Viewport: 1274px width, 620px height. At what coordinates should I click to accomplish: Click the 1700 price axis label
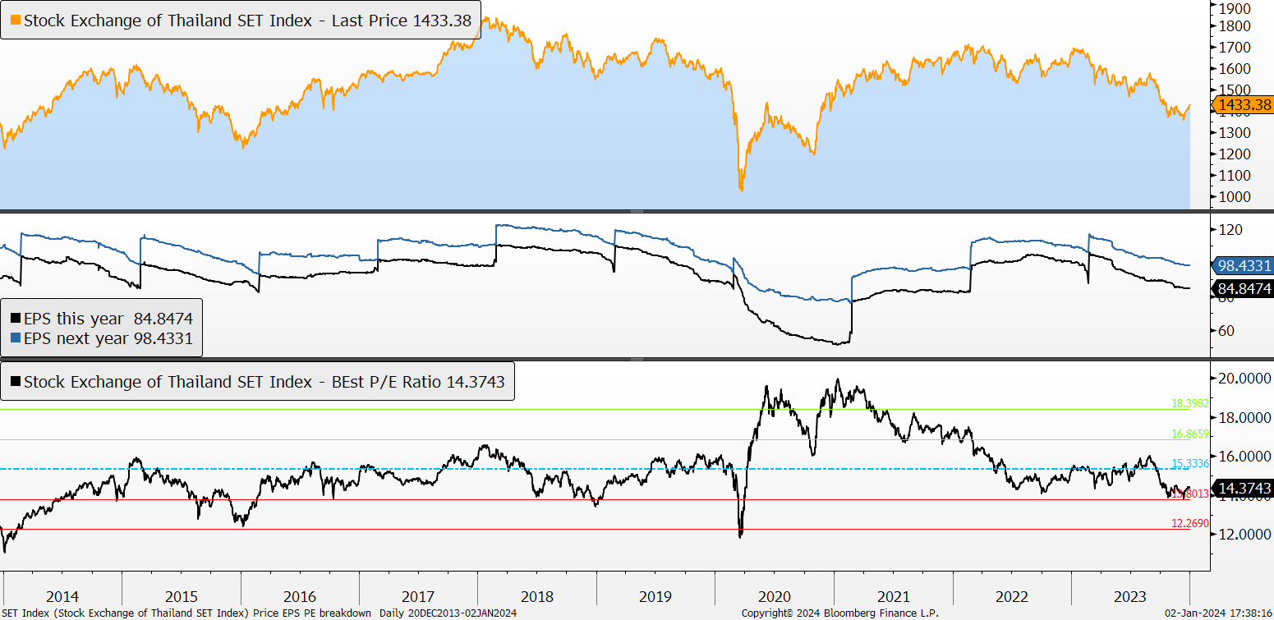coord(1235,48)
